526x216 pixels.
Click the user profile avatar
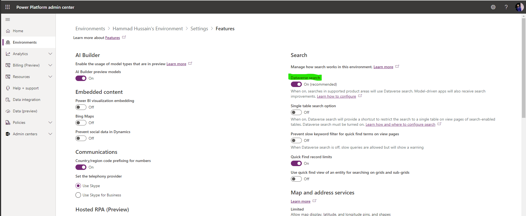click(x=519, y=7)
